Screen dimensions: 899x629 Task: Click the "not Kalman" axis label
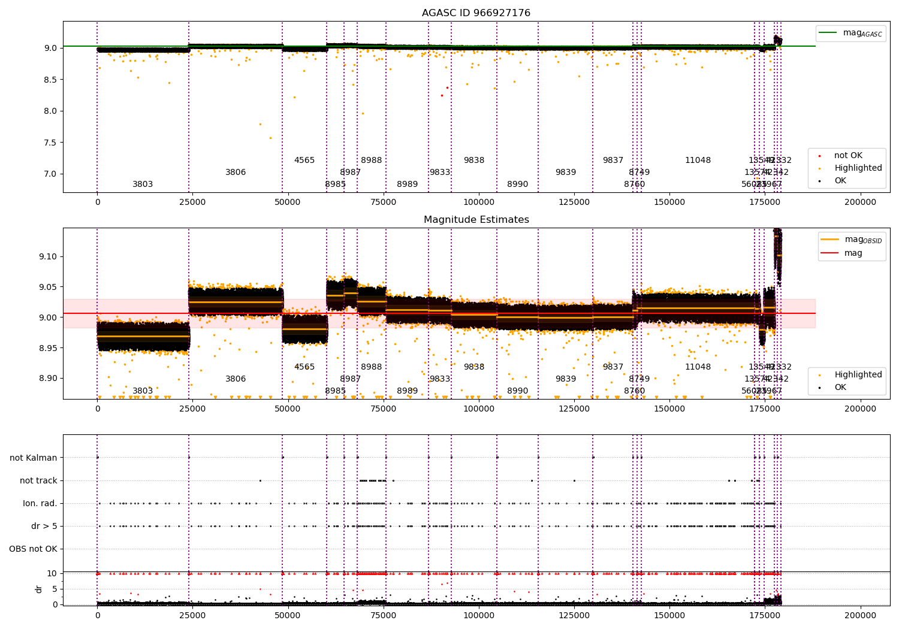click(x=34, y=458)
